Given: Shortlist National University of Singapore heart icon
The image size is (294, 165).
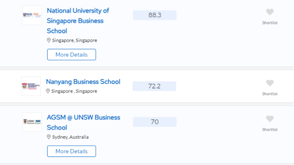Looking at the screenshot, I should [x=270, y=12].
